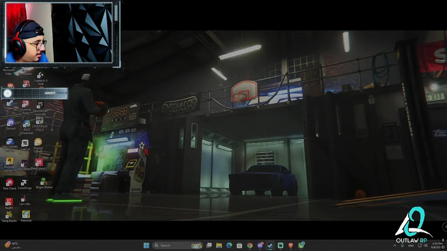Select the Pummel Party desktop icon
The image size is (447, 251).
click(25, 107)
